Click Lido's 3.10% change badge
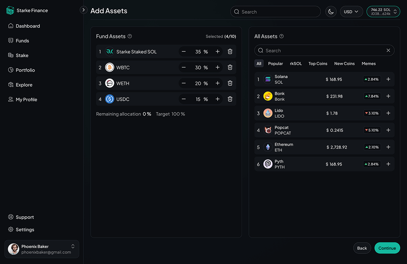Image resolution: width=407 pixels, height=264 pixels. tap(372, 113)
